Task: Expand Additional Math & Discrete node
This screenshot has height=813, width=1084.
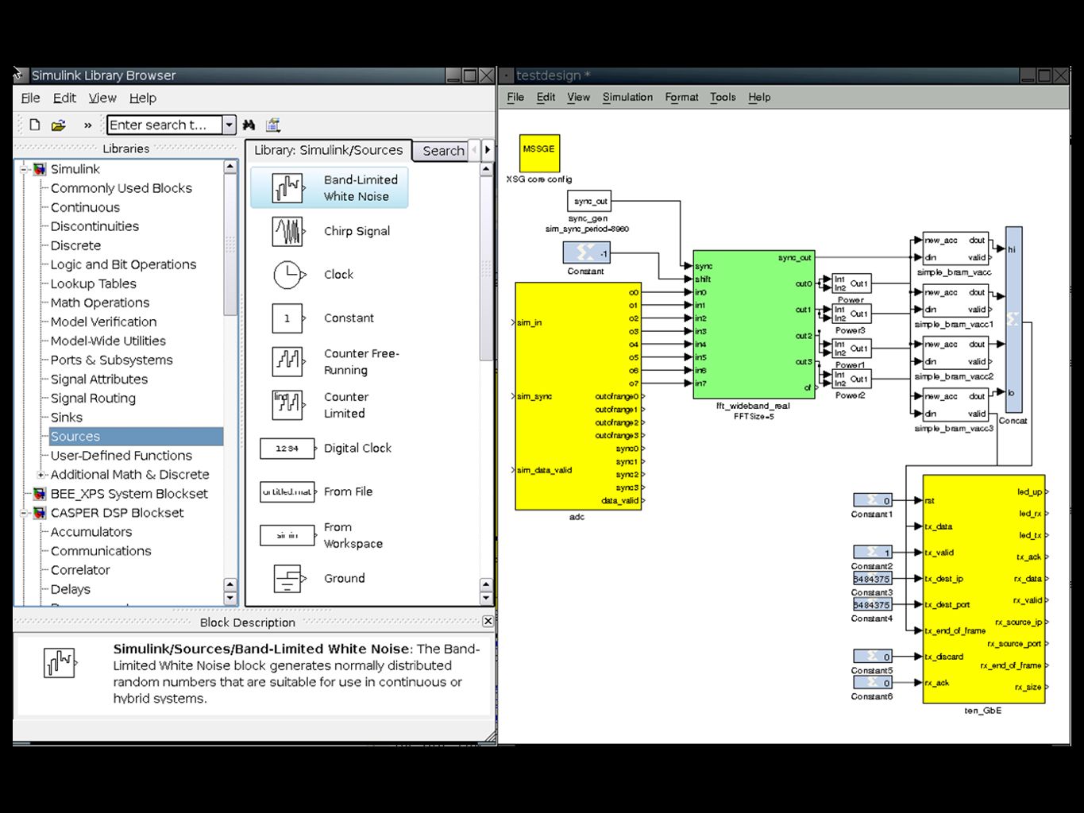Action: pos(41,475)
